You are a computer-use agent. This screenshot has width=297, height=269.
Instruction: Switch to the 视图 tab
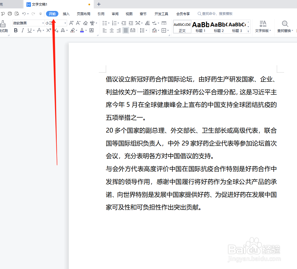(x=129, y=14)
